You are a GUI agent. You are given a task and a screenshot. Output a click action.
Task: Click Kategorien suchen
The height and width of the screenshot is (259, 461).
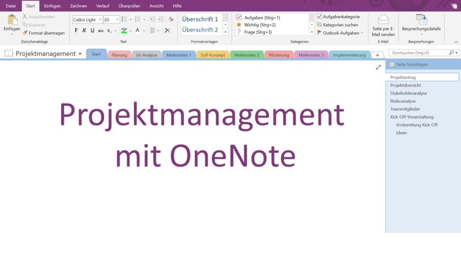pos(337,25)
